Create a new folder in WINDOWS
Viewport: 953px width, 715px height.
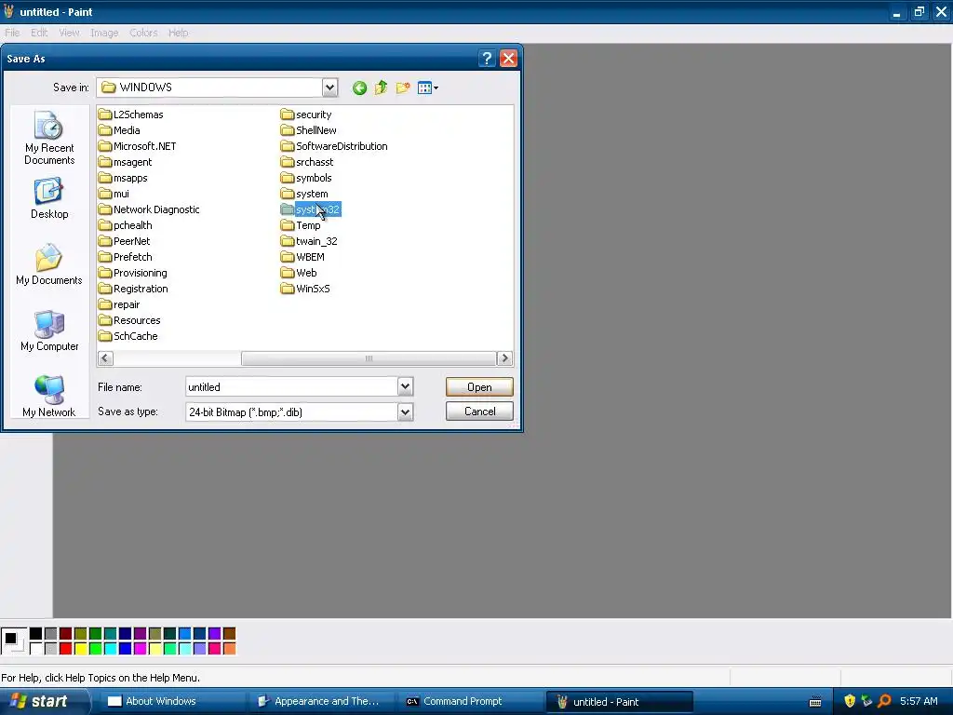coord(403,88)
